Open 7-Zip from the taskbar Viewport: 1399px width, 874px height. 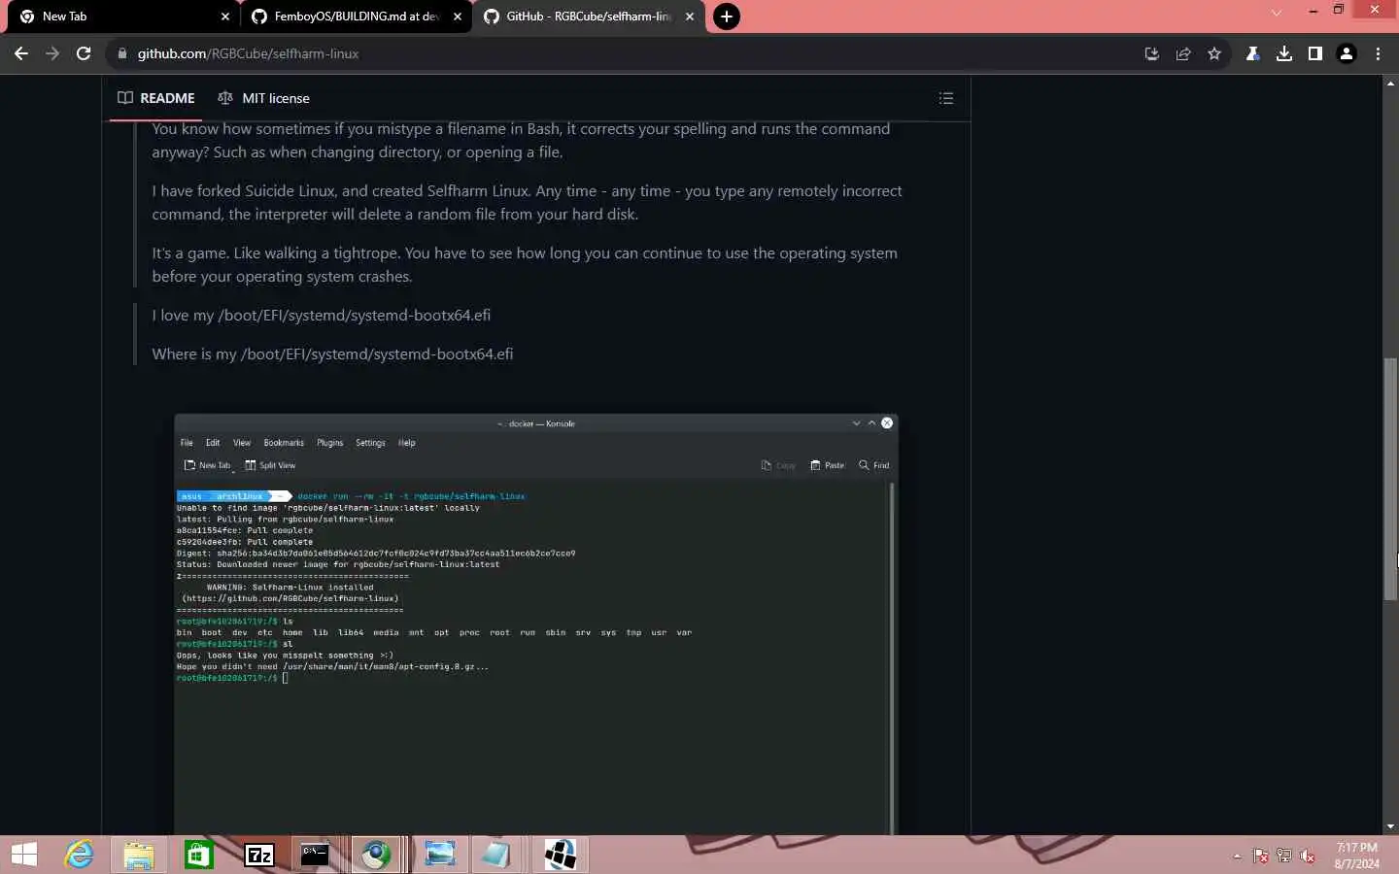coord(259,855)
